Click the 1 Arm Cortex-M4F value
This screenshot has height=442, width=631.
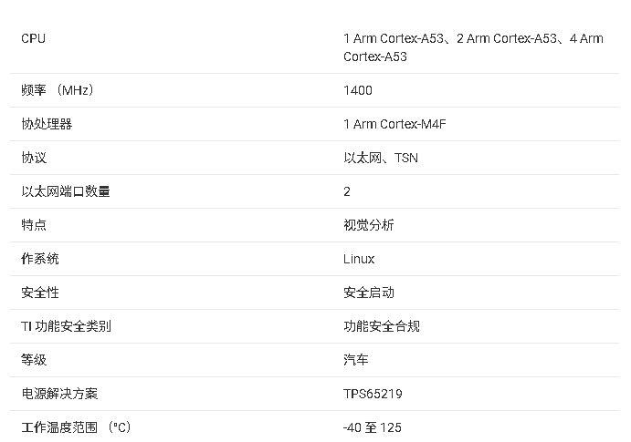click(x=394, y=124)
